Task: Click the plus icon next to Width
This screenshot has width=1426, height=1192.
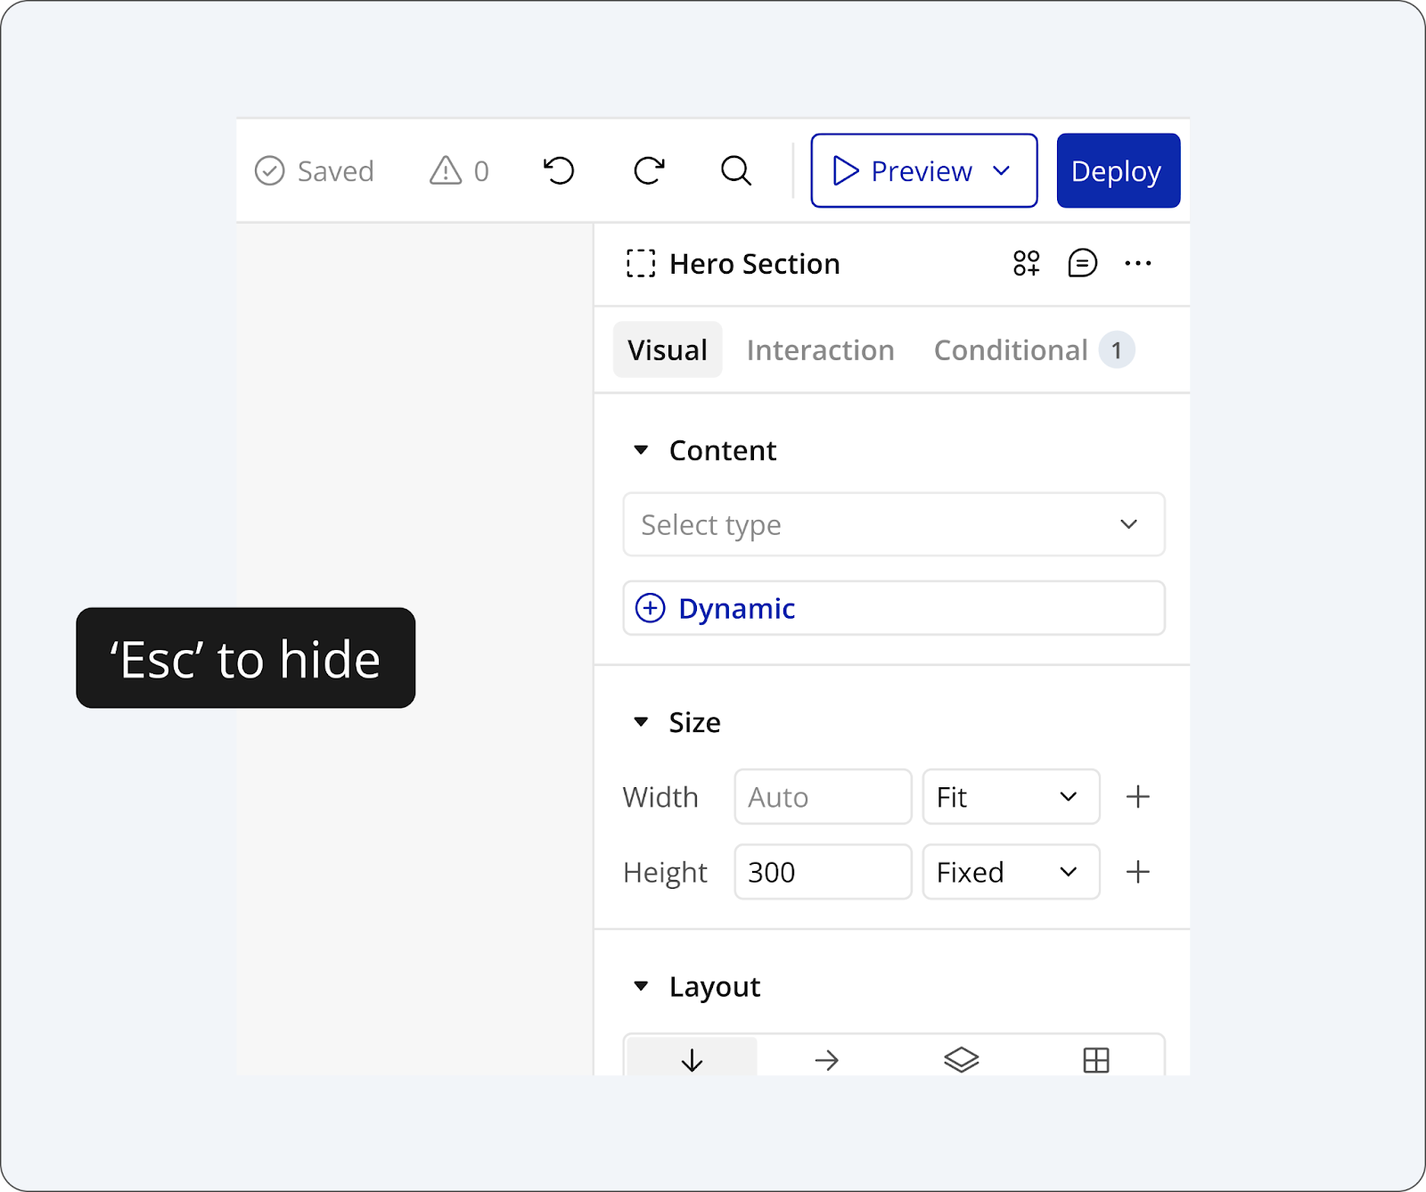Action: click(1138, 797)
